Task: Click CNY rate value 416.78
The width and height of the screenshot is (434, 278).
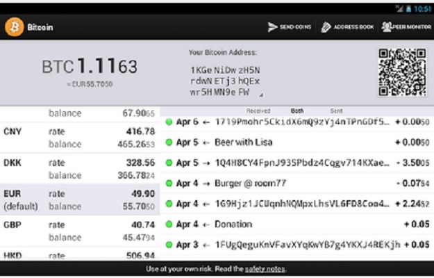Action: click(140, 131)
